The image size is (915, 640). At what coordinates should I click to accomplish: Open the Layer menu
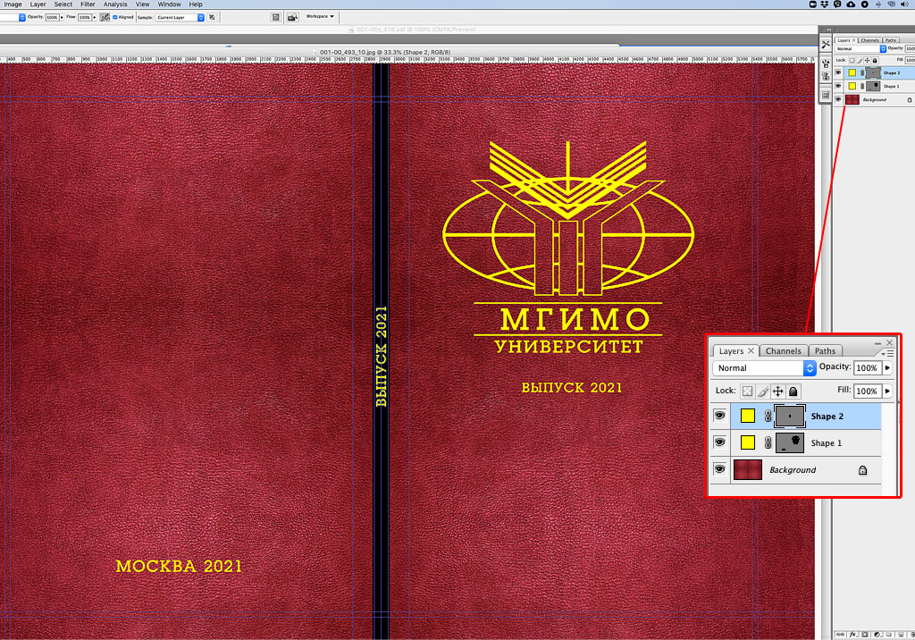[x=38, y=4]
